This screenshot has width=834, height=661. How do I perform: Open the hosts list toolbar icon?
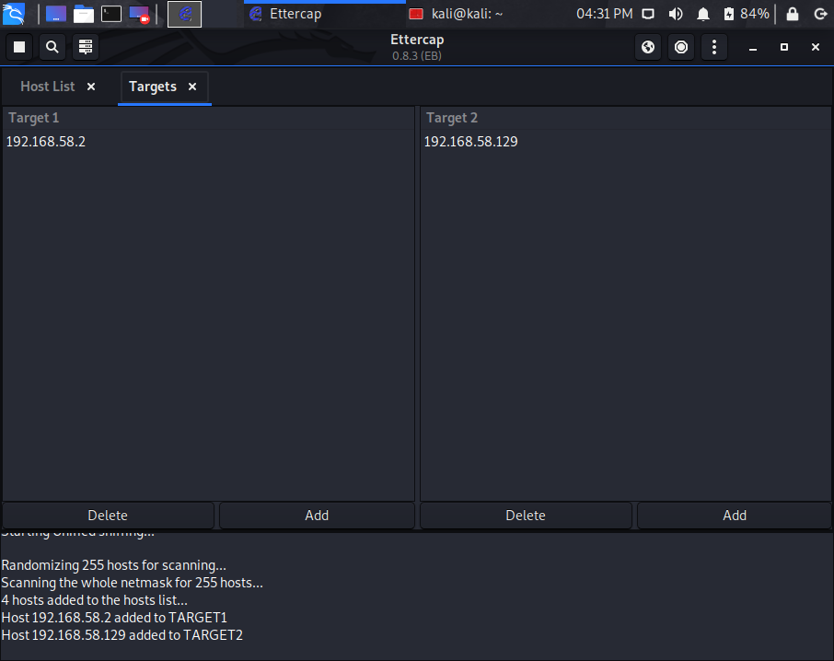(85, 47)
